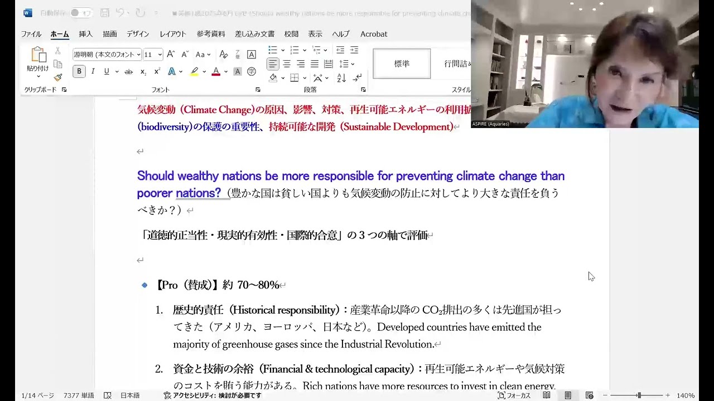This screenshot has width=714, height=401.
Task: Apply Subscript formatting
Action: click(x=143, y=71)
